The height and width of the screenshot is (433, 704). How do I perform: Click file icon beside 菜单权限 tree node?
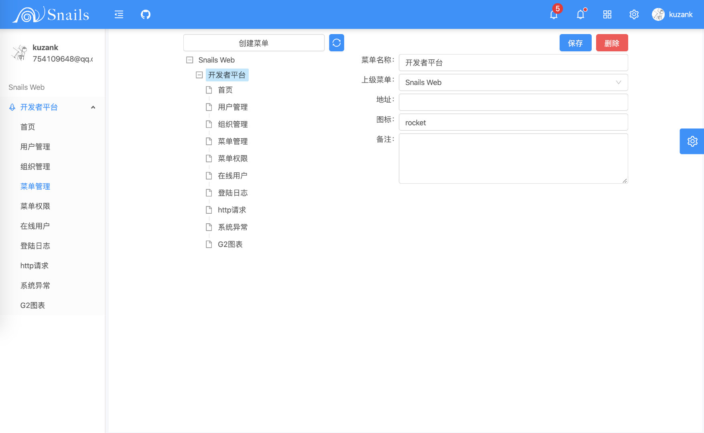click(209, 158)
